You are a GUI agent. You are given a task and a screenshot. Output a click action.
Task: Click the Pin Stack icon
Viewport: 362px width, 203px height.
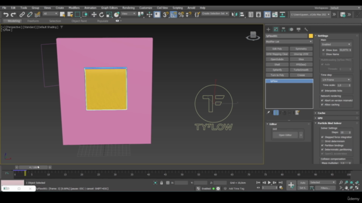coord(268,113)
